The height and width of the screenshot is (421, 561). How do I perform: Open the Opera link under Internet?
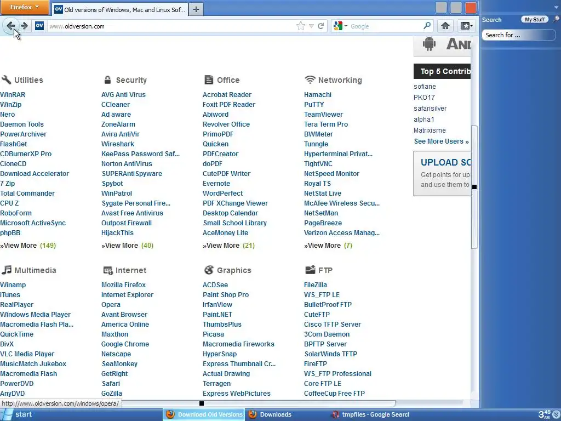point(111,305)
